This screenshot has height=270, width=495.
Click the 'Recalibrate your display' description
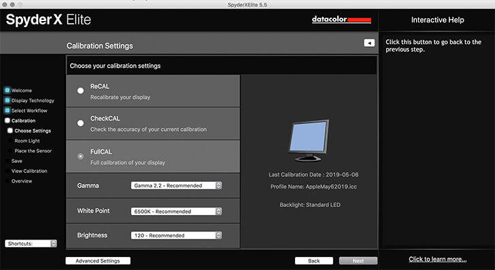point(120,98)
